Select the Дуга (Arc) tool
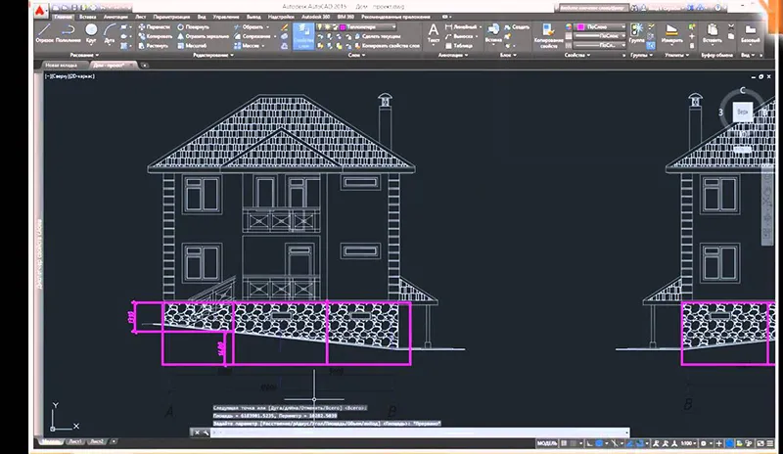The image size is (783, 454). point(111,33)
